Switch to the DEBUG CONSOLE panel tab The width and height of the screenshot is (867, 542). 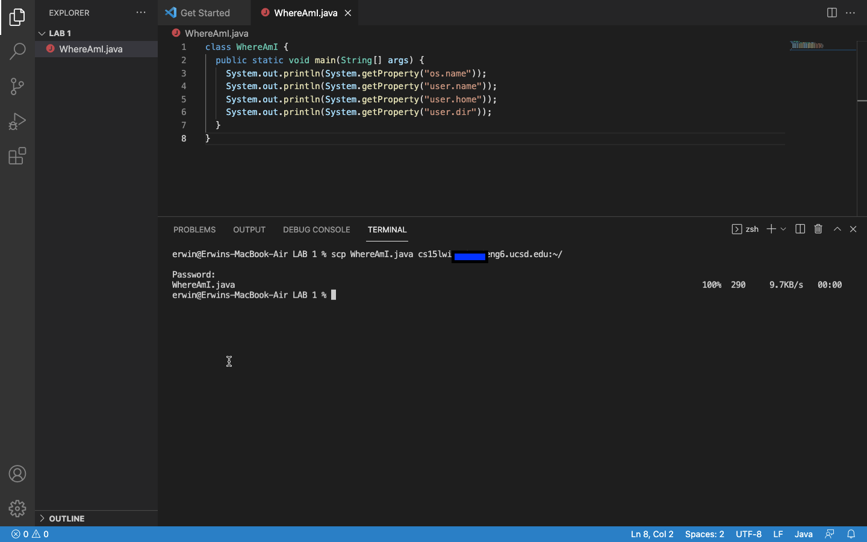(x=317, y=229)
